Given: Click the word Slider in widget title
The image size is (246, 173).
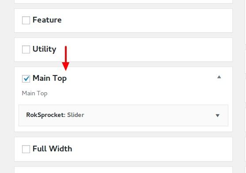Looking at the screenshot, I should pos(76,115).
